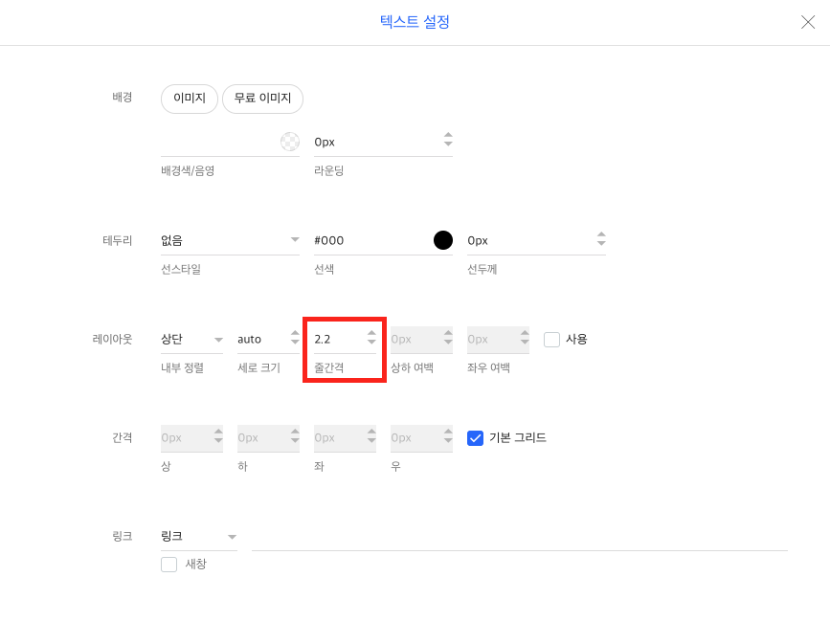Enable the 사용 checkbox

pos(551,339)
